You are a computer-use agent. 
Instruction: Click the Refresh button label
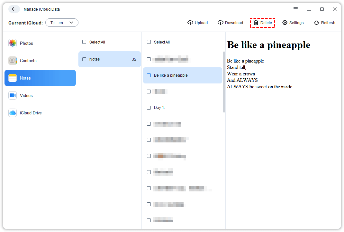(328, 23)
